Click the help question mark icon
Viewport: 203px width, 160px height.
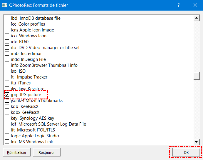[179, 5]
